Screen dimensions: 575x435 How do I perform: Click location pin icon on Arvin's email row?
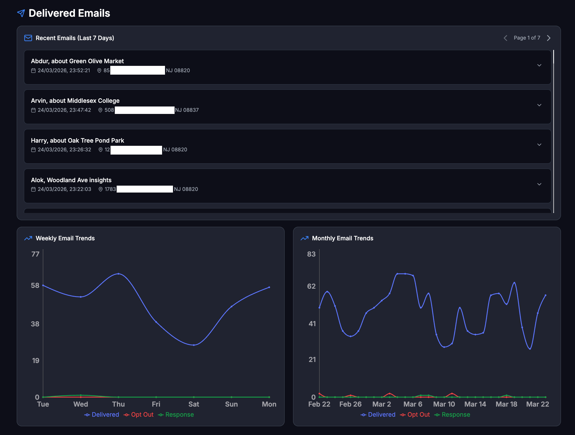(x=100, y=110)
